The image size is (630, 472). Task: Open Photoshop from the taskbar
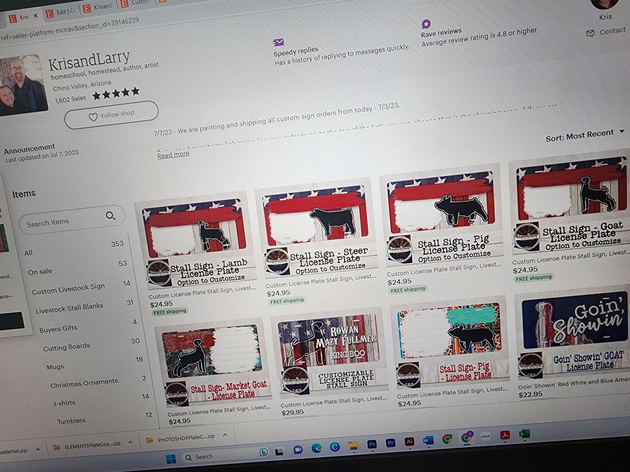coord(372,444)
